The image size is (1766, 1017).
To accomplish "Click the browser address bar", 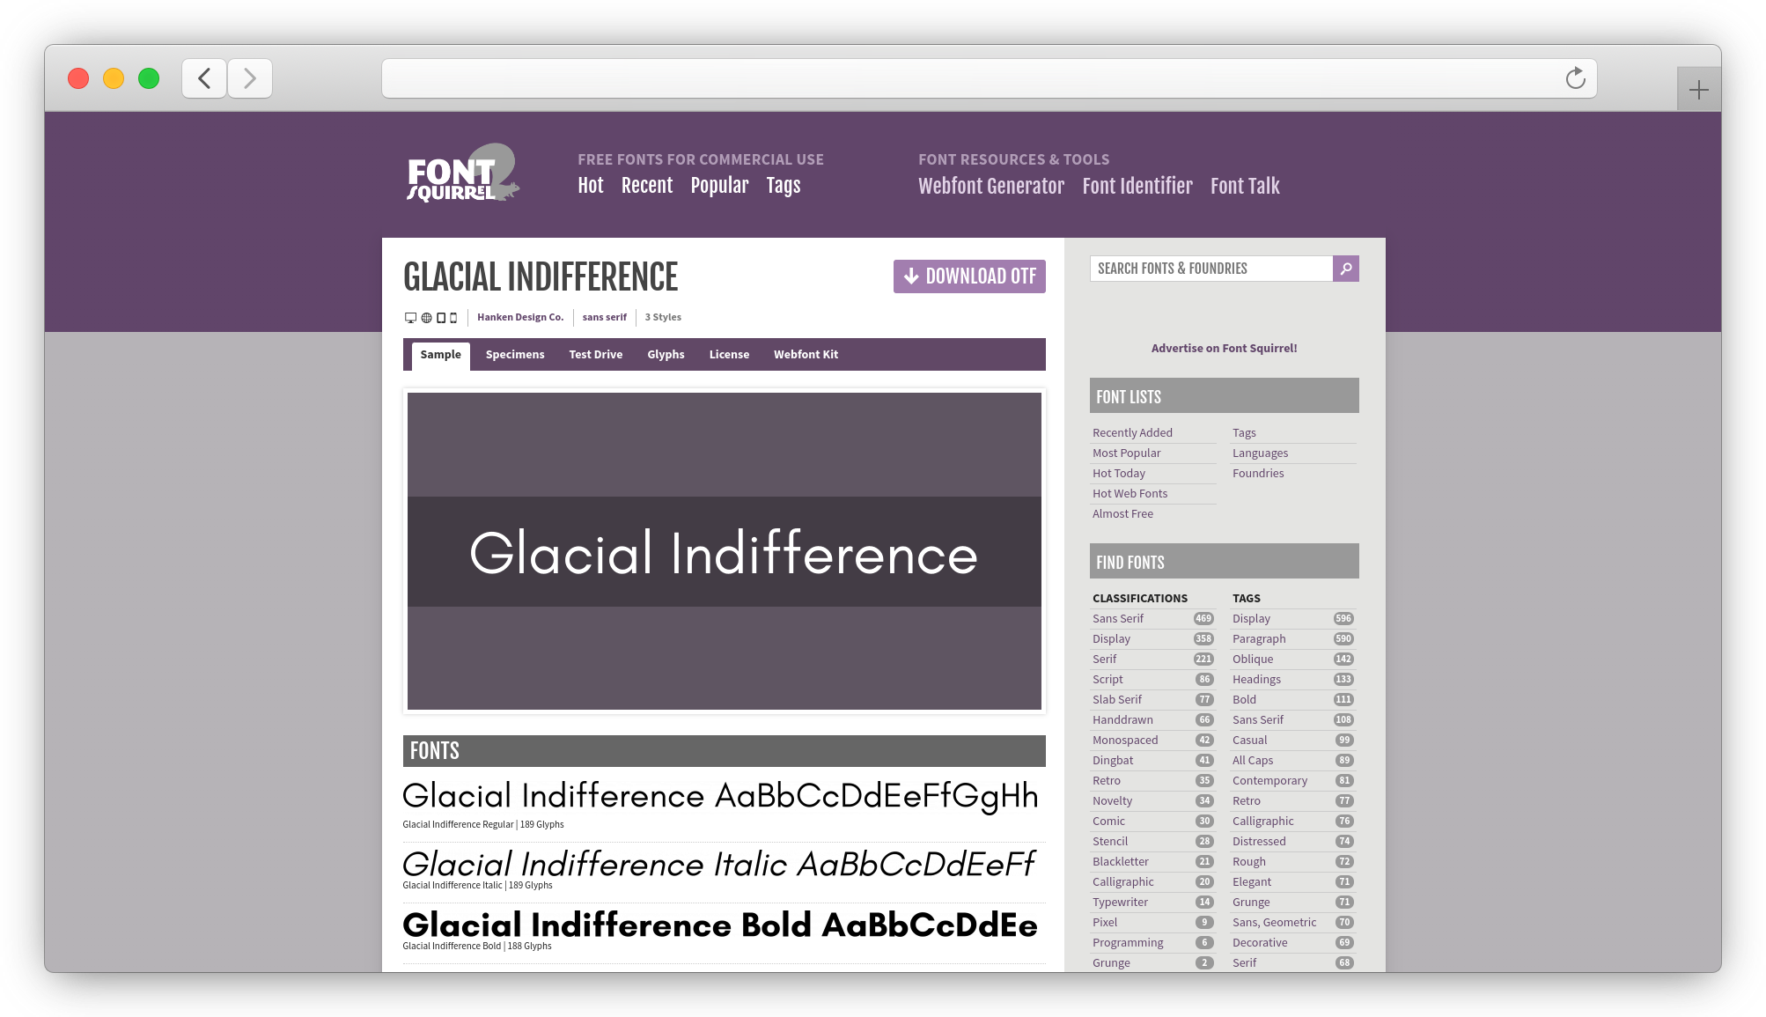I will click(989, 78).
